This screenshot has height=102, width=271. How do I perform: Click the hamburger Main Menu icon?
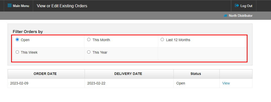[10, 6]
